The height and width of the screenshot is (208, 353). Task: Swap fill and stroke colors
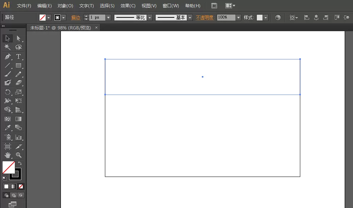(x=20, y=163)
